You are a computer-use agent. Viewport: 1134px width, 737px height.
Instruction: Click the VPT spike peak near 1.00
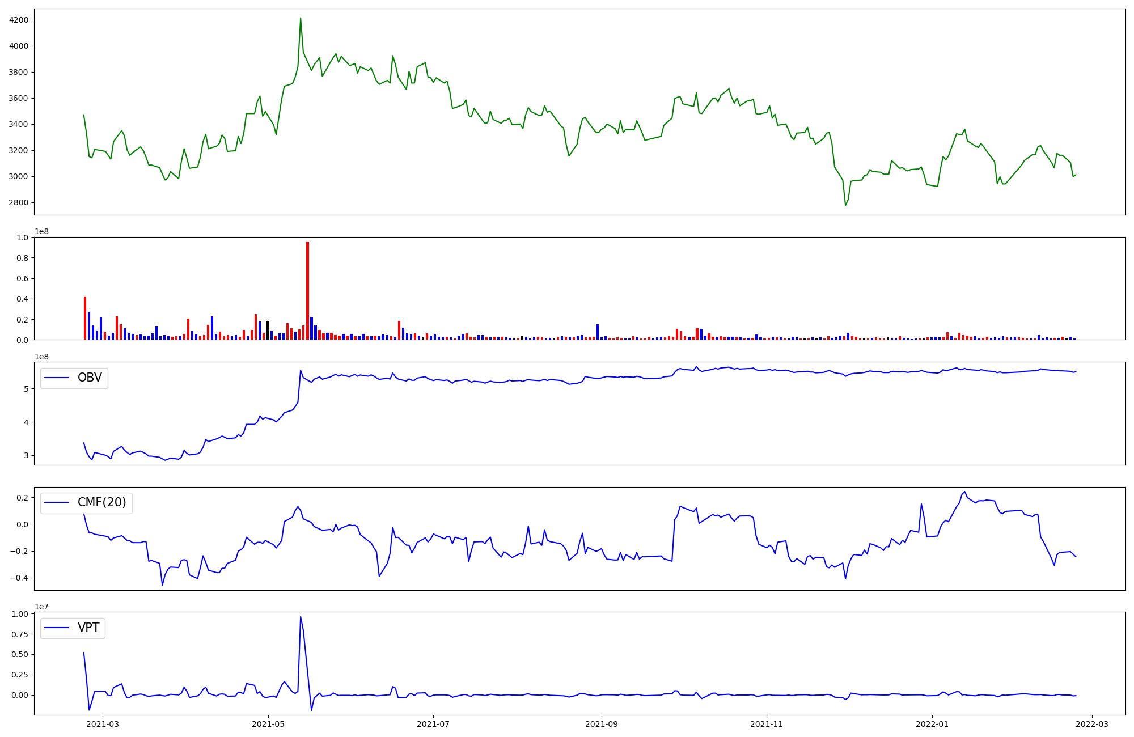(x=301, y=617)
